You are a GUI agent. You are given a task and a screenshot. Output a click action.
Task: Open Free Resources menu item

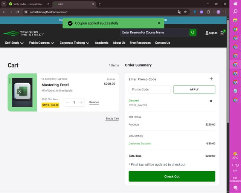pyautogui.click(x=140, y=43)
